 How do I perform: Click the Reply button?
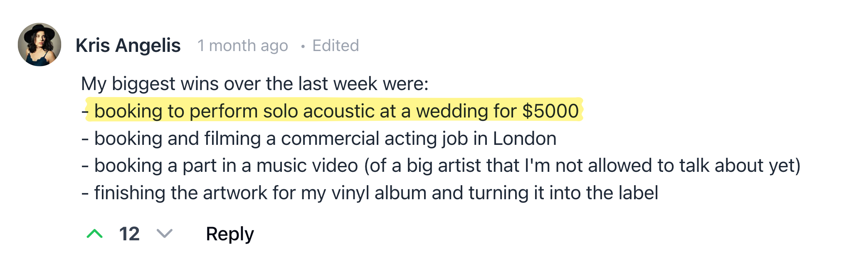230,234
